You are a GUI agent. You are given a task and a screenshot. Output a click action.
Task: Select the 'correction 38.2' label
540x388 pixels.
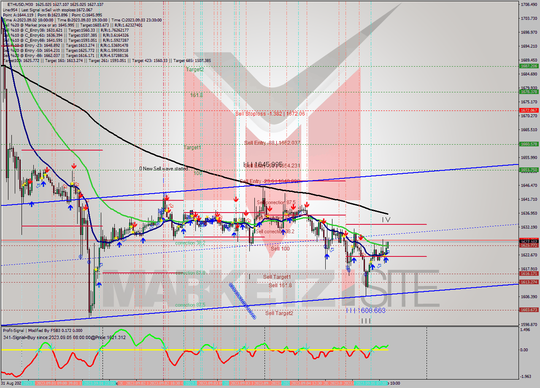tap(190, 243)
